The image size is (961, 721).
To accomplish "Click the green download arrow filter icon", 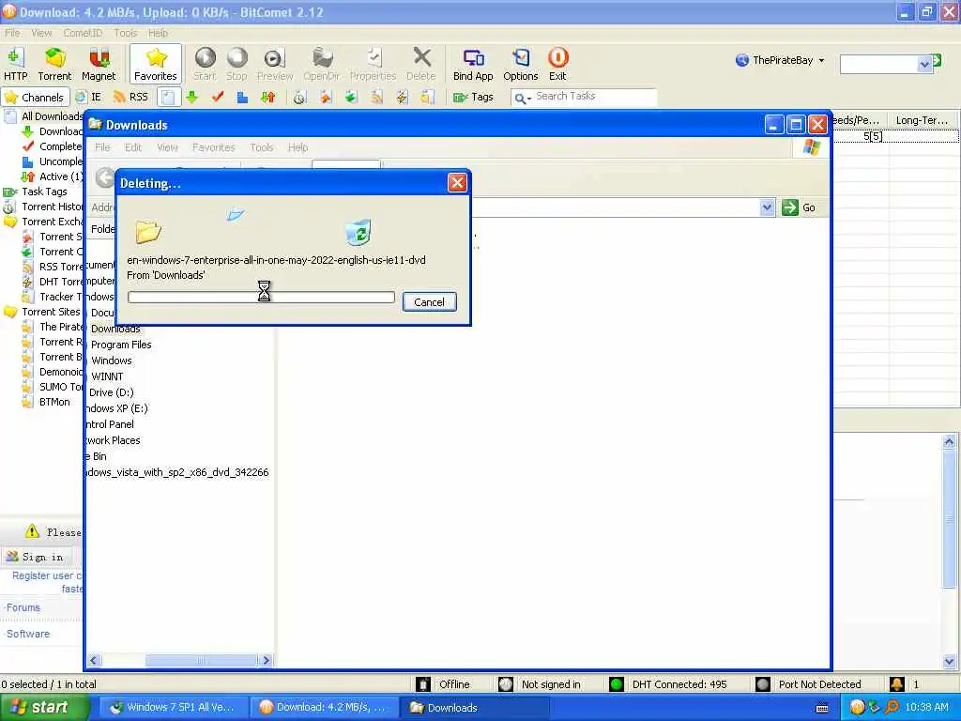I will pyautogui.click(x=192, y=97).
